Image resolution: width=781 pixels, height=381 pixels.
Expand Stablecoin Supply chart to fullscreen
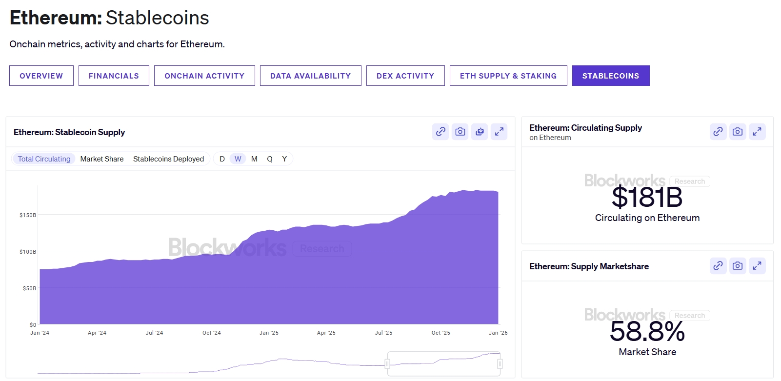[499, 132]
